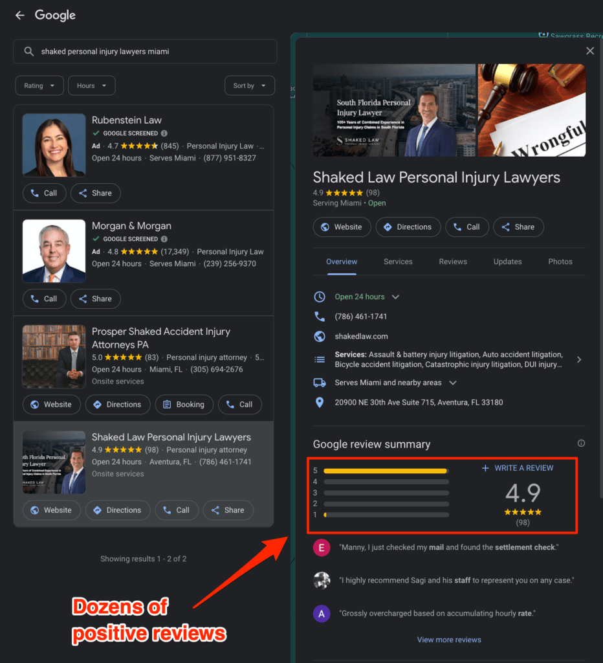Click the reviewer avatar labeled E
The width and height of the screenshot is (603, 663).
coord(321,548)
